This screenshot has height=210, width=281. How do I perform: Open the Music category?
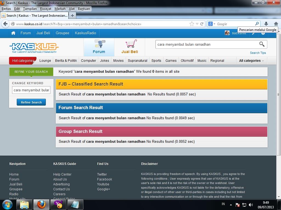pyautogui.click(x=202, y=61)
